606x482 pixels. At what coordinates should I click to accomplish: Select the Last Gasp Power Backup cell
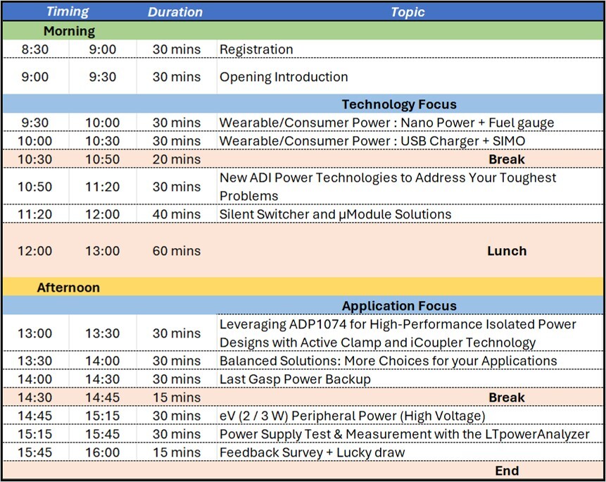click(x=295, y=379)
